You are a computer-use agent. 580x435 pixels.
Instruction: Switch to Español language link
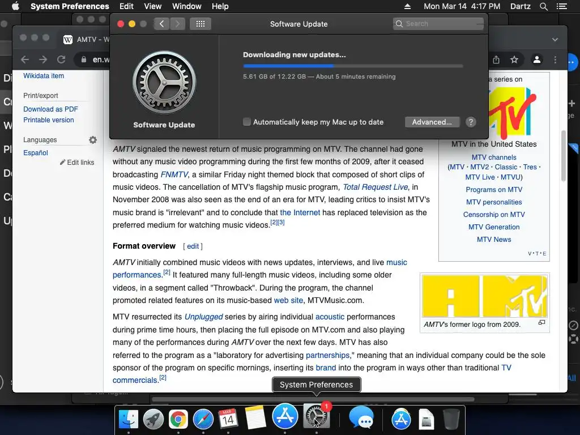(x=36, y=153)
